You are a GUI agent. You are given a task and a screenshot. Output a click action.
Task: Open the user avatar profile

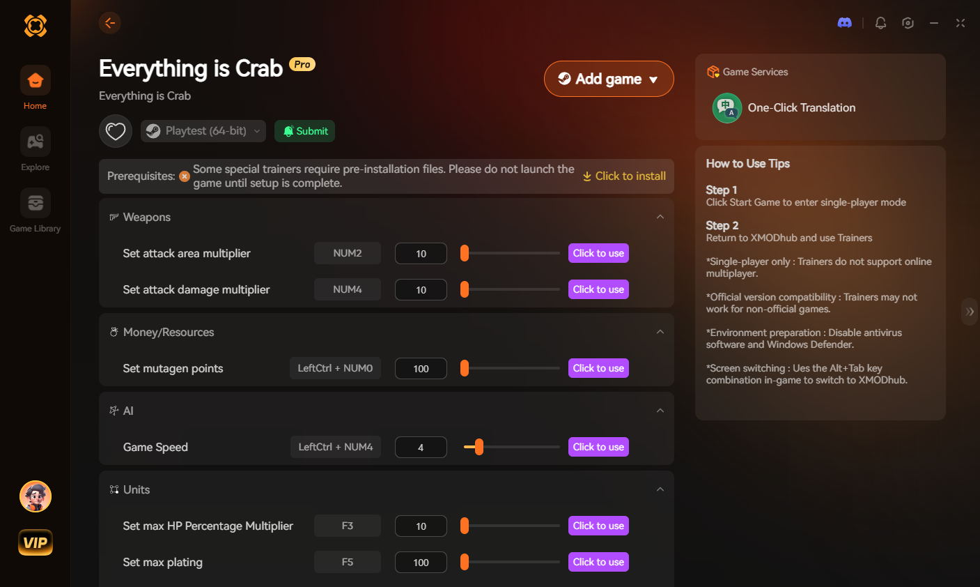36,496
